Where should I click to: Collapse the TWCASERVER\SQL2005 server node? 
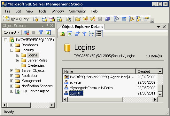tap(5, 40)
